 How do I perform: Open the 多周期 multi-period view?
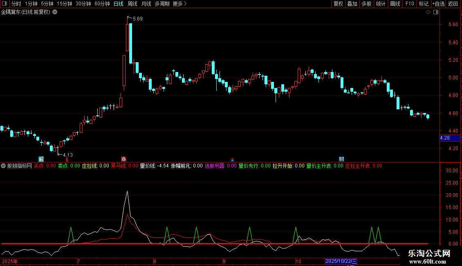(162, 4)
